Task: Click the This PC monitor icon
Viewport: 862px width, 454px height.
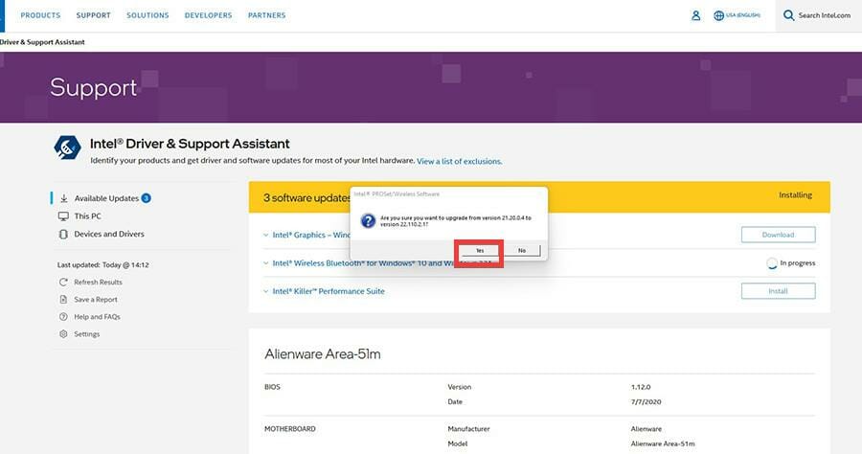Action: [x=64, y=216]
